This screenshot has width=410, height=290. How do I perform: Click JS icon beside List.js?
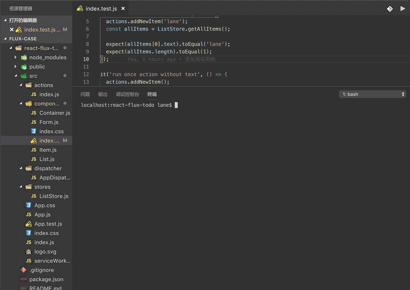34,159
